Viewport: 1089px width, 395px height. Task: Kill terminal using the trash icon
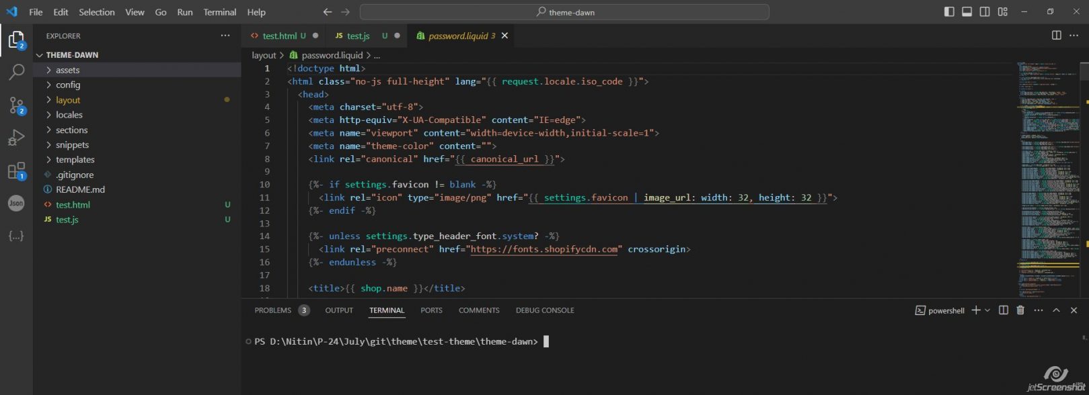click(1020, 310)
